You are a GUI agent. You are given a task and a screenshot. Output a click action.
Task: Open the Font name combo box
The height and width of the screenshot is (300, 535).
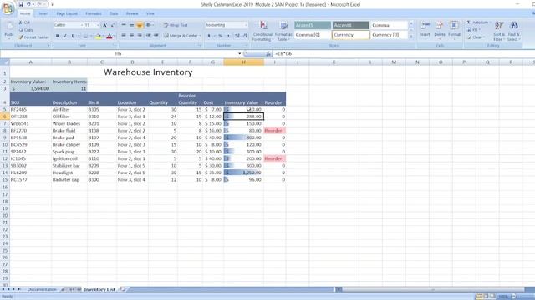tap(68, 25)
